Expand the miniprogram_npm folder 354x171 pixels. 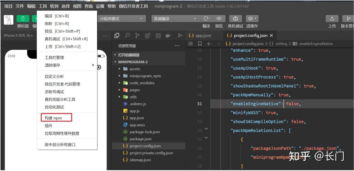145,76
